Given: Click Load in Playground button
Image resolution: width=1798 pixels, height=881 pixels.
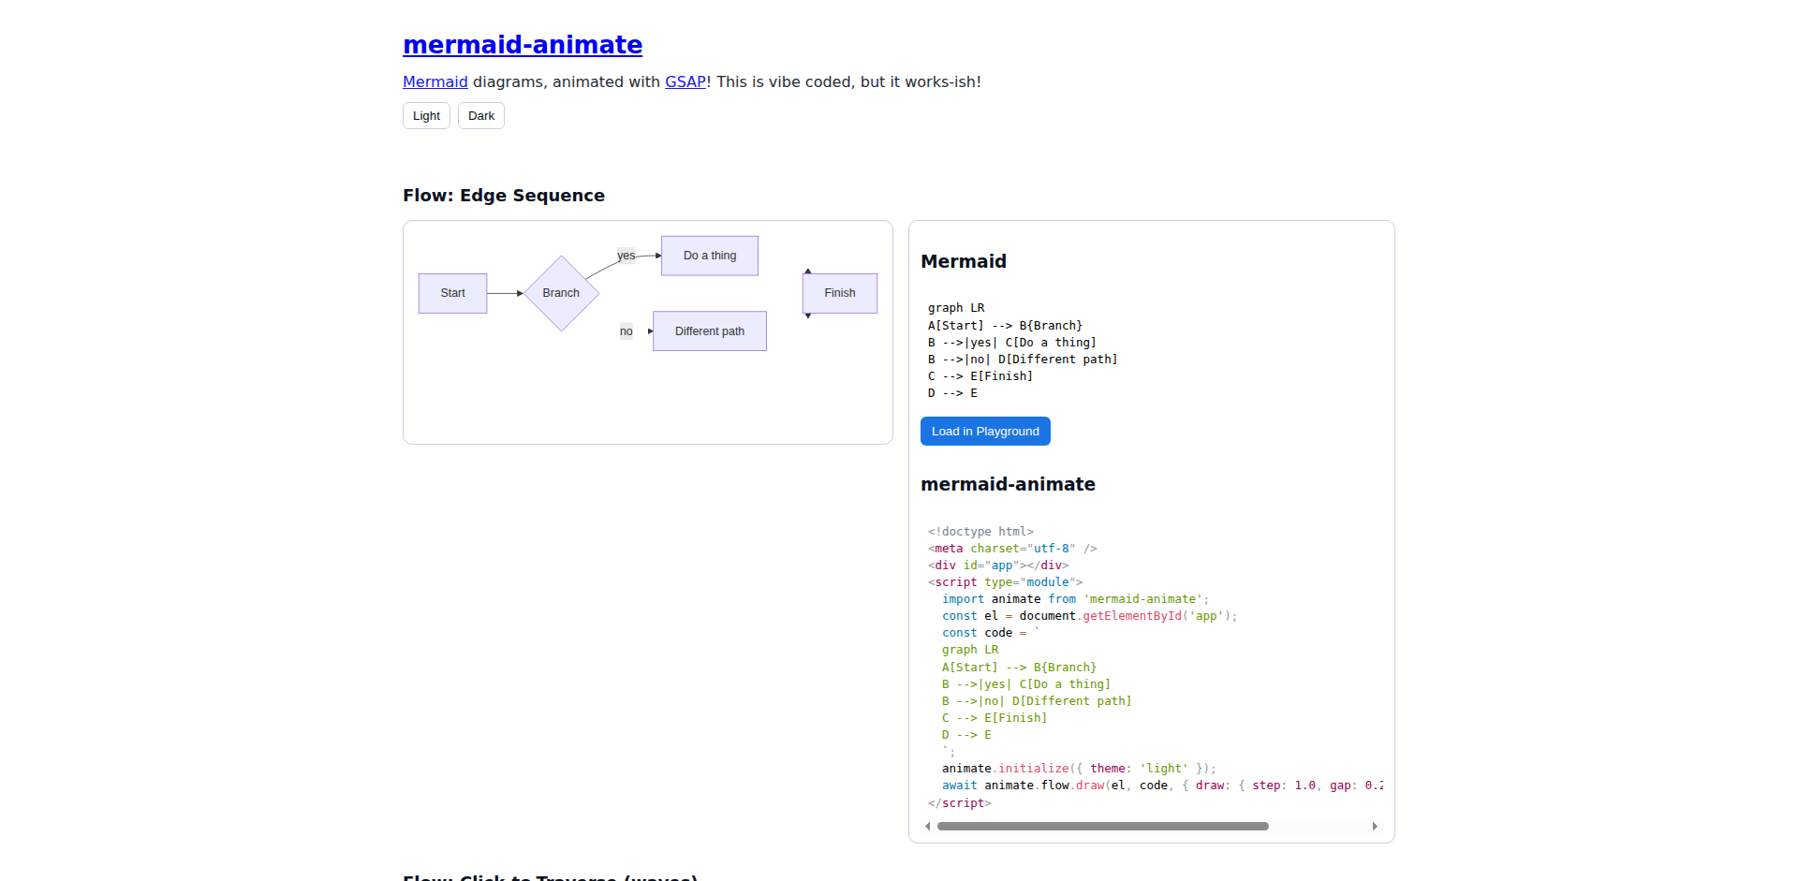Looking at the screenshot, I should click(985, 432).
